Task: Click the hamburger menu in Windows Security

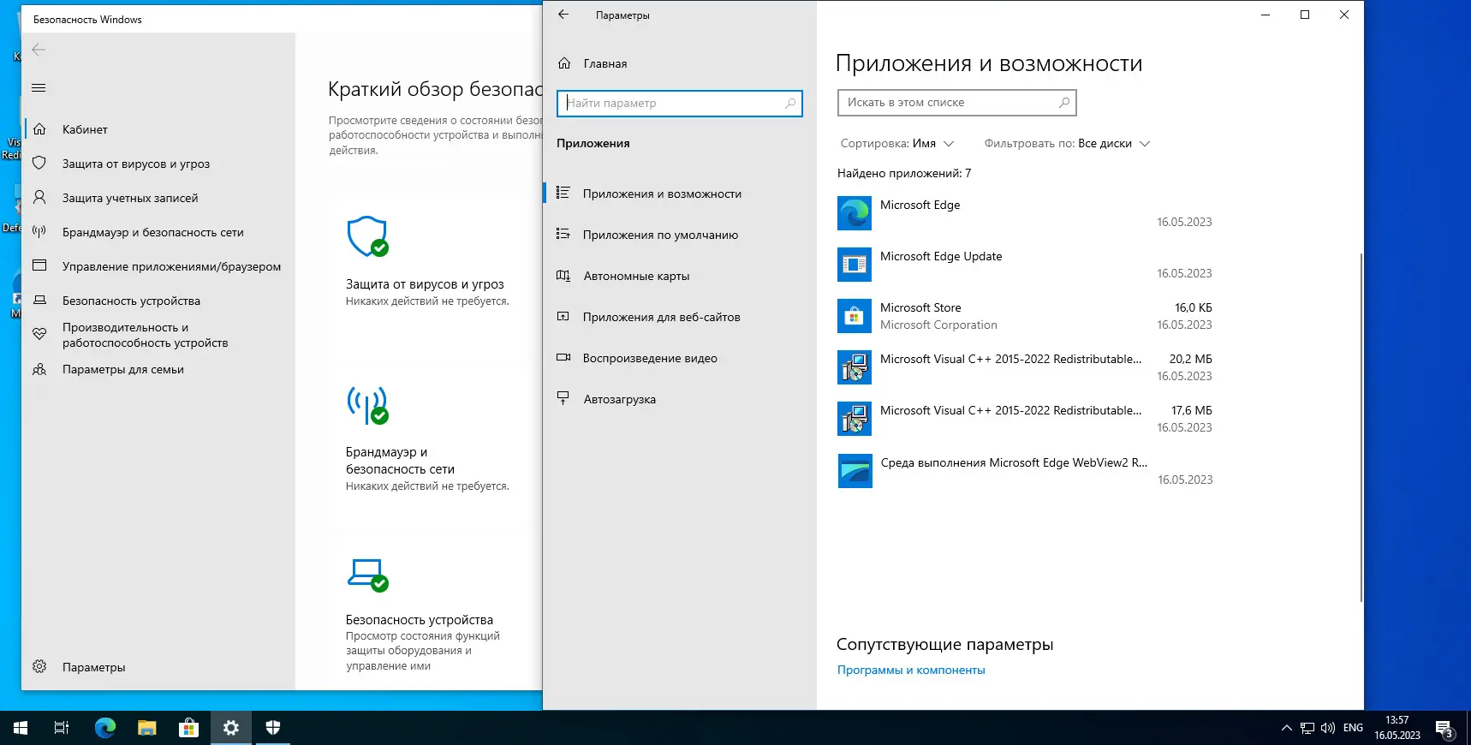Action: point(39,88)
